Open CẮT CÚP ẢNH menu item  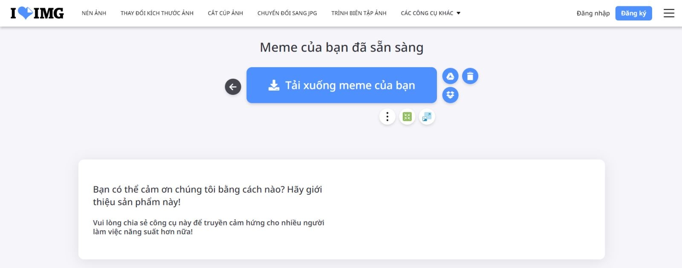coord(225,13)
